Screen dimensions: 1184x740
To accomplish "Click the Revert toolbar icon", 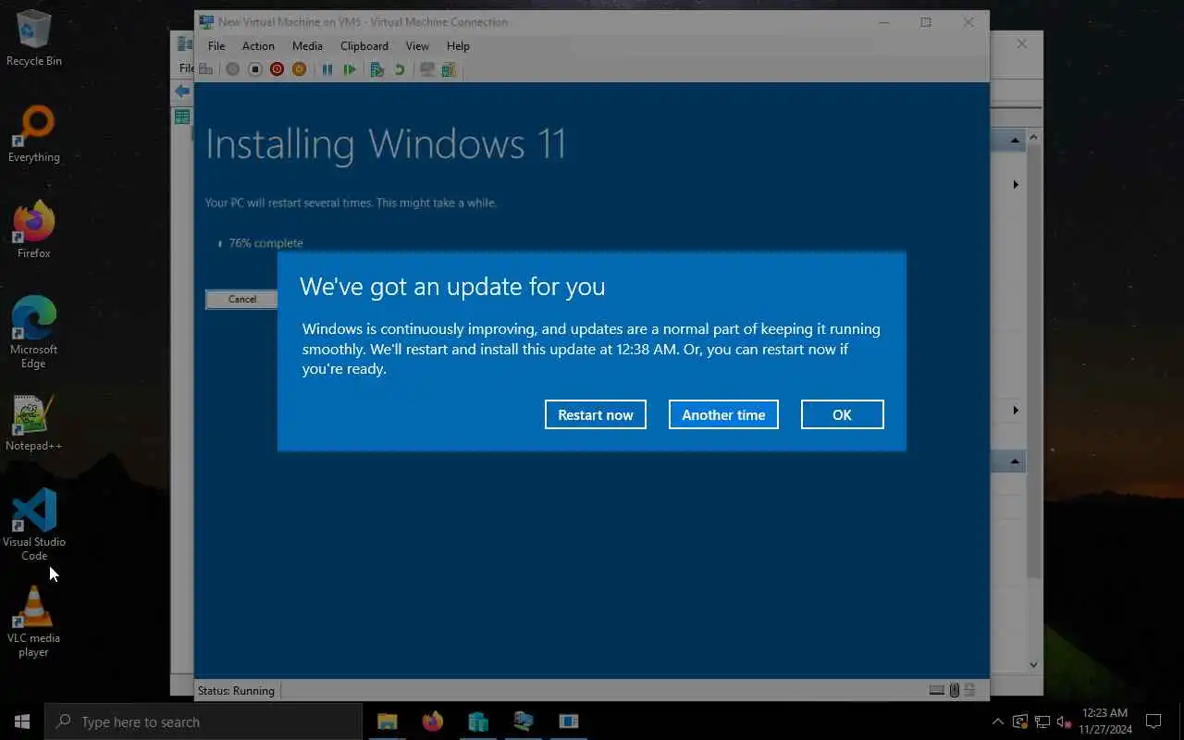I will (x=400, y=69).
